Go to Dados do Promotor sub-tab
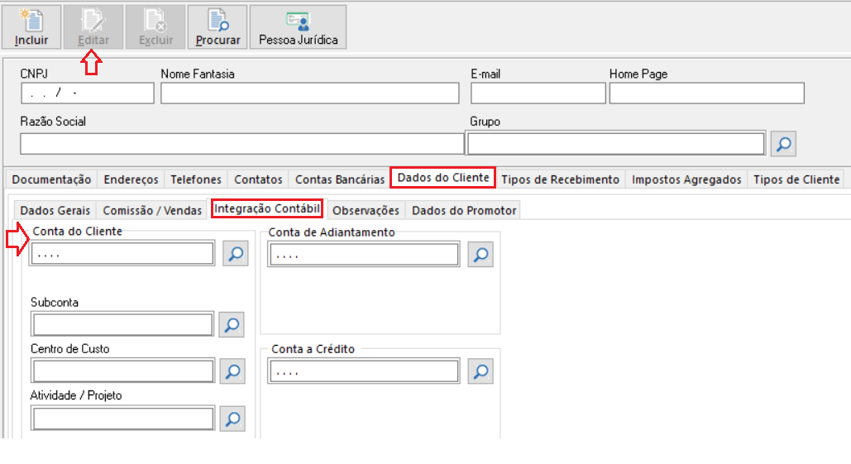This screenshot has width=851, height=464. click(464, 211)
